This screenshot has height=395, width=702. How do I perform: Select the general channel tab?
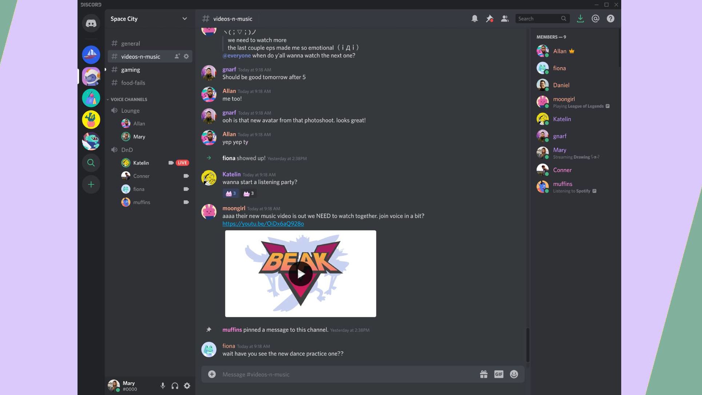(x=130, y=43)
